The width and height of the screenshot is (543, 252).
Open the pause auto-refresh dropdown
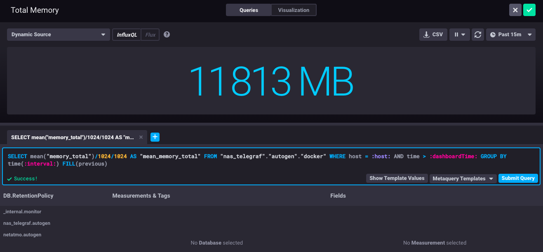[x=460, y=35]
